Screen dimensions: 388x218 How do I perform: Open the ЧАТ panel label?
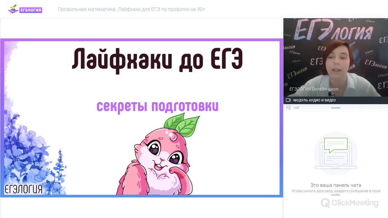[296, 108]
